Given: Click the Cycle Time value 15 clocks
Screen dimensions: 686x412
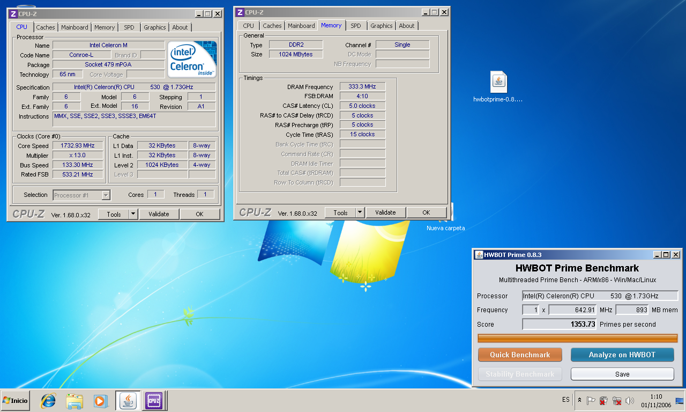Looking at the screenshot, I should pyautogui.click(x=362, y=135).
